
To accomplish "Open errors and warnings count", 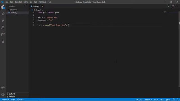I will [21, 100].
